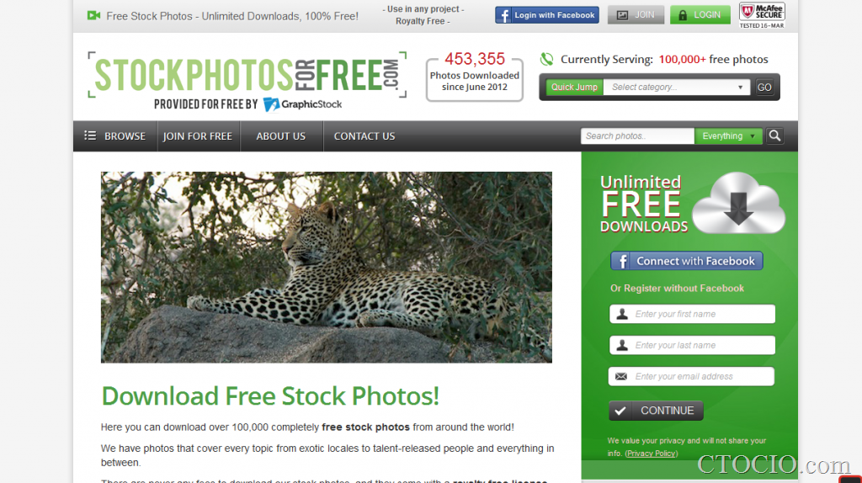The width and height of the screenshot is (862, 483).
Task: Click the Continue button with checkmark
Action: [x=656, y=411]
